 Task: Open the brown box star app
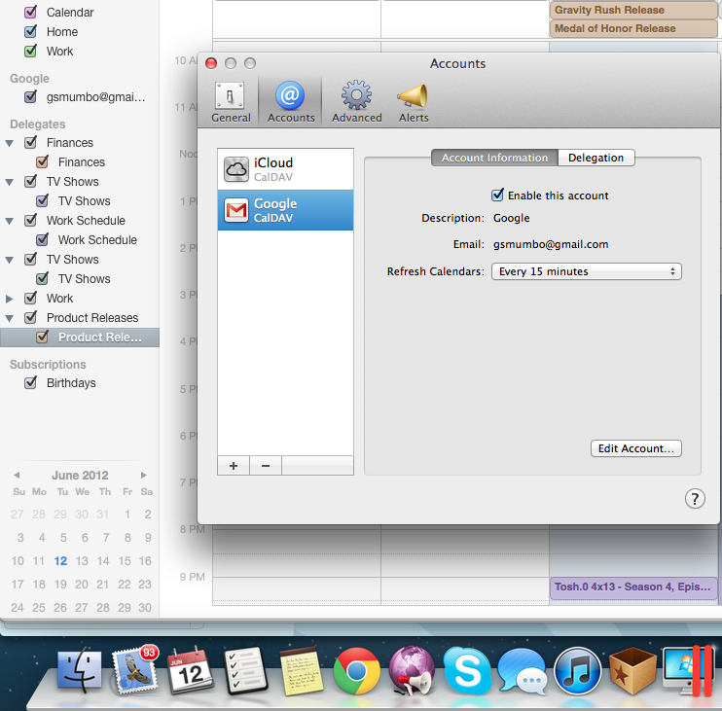point(632,671)
